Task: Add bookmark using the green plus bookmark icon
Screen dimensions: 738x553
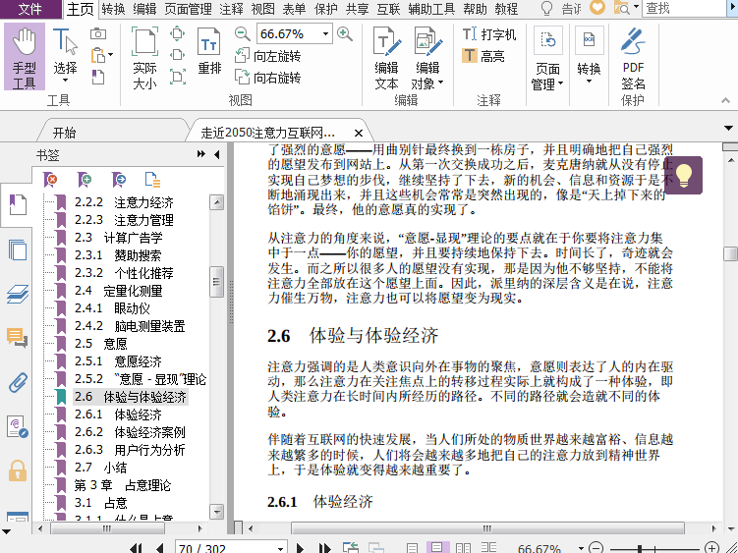Action: coord(85,180)
